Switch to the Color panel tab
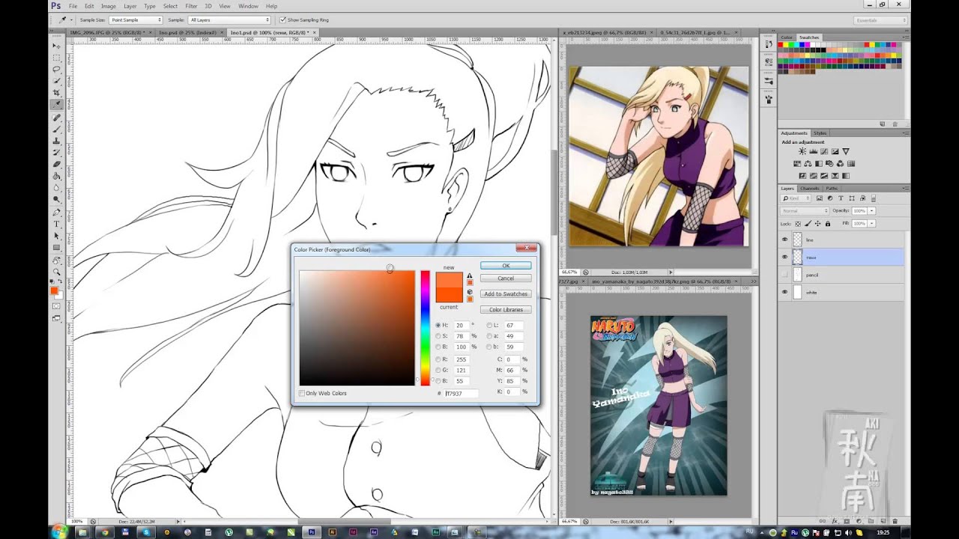The width and height of the screenshot is (959, 539). point(787,37)
